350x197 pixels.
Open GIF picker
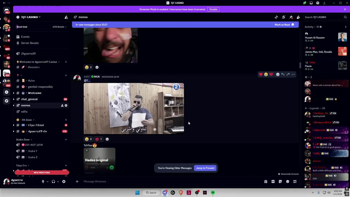click(x=273, y=181)
